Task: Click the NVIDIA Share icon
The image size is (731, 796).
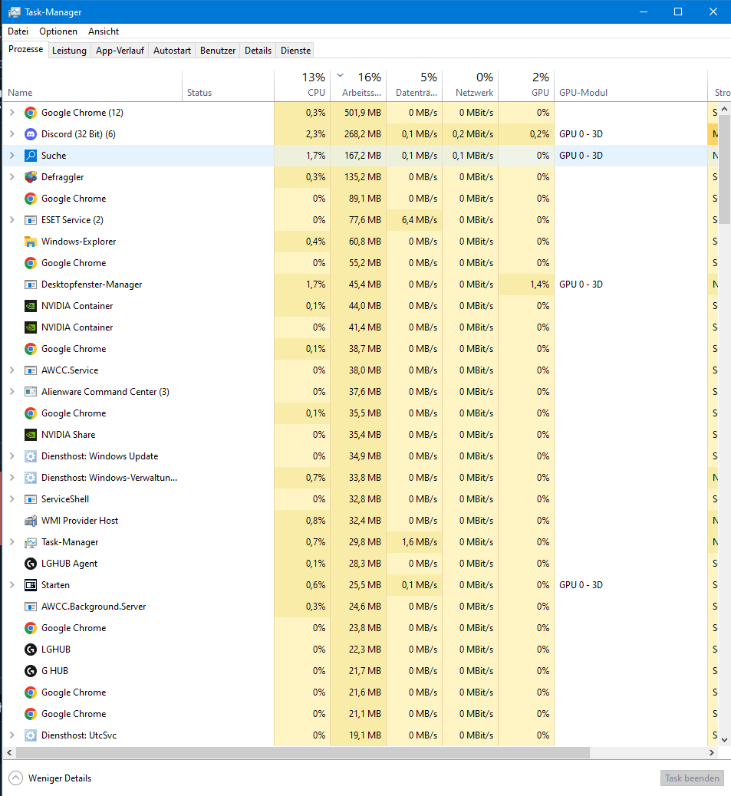Action: (31, 435)
